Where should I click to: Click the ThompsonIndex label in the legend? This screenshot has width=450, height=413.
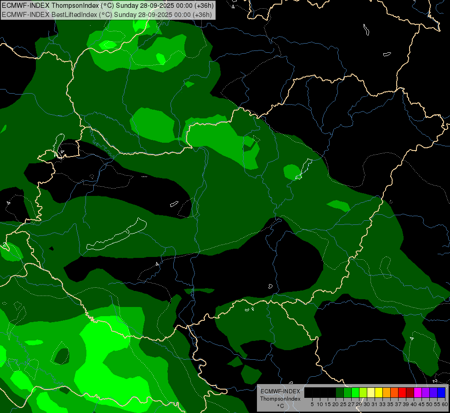(280, 399)
